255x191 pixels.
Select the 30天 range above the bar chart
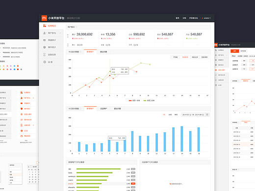coord(176,115)
